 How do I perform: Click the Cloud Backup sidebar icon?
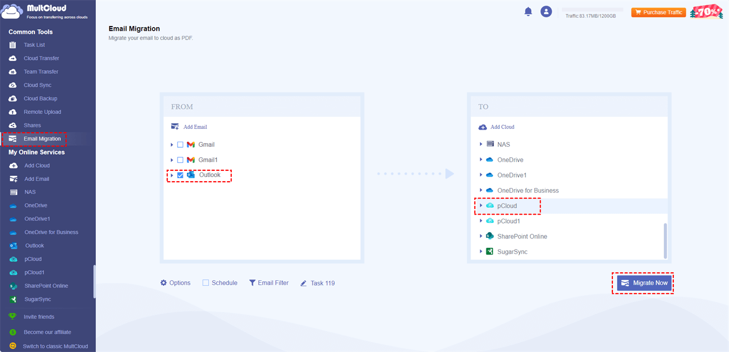pyautogui.click(x=13, y=98)
